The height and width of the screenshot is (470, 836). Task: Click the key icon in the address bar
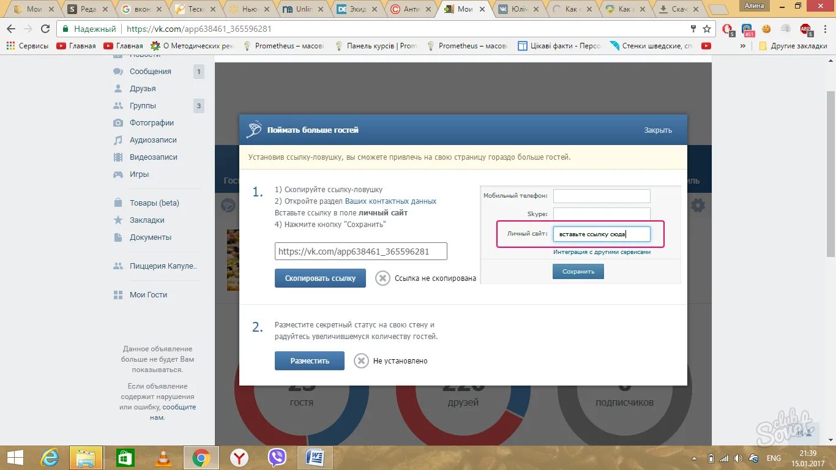click(x=693, y=29)
